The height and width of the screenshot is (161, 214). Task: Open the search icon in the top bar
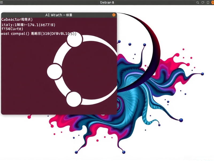click(x=198, y=2)
